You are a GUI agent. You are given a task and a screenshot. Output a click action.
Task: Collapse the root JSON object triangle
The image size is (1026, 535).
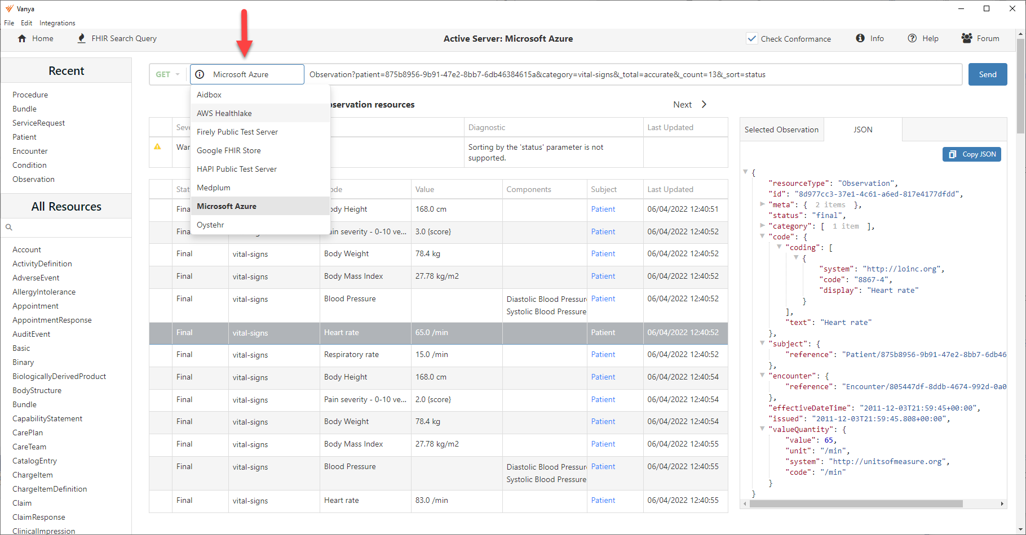tap(745, 172)
